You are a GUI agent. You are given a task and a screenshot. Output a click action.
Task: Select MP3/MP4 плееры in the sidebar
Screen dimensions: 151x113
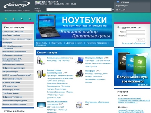point(18,71)
